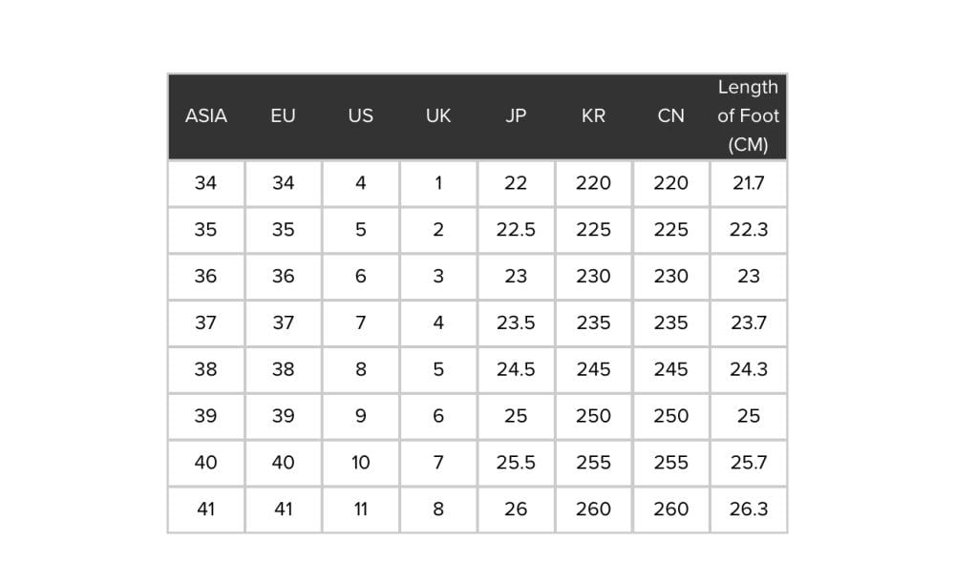The width and height of the screenshot is (955, 562).
Task: Click the JP 22.5 cell
Action: (x=516, y=230)
